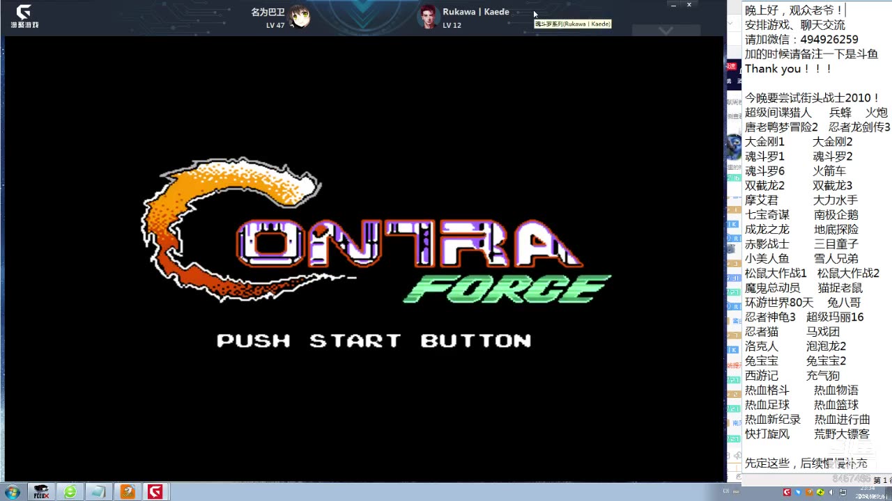Click the system clock showing 23:34
Screen dimensions: 892x501
point(868,488)
